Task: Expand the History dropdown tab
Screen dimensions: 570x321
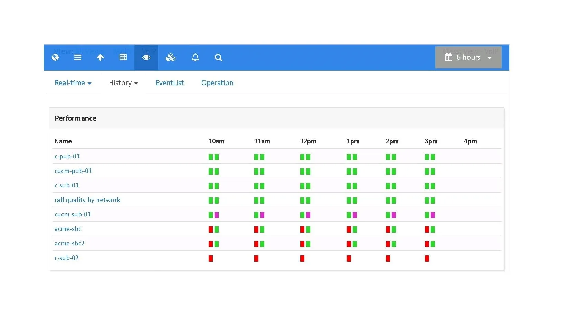Action: pos(123,83)
